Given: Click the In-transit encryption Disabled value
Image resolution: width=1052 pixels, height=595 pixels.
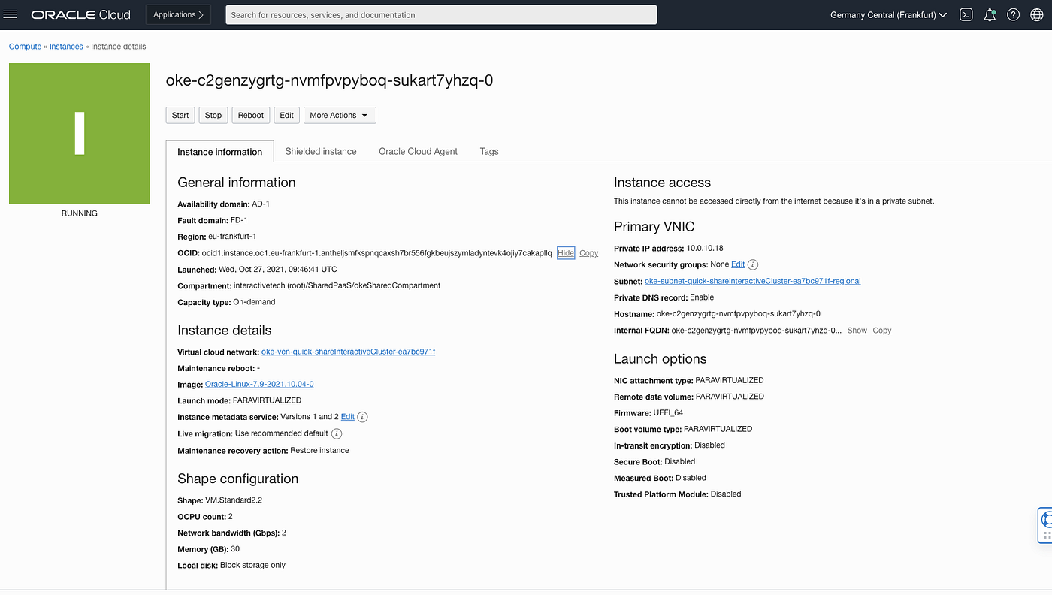Looking at the screenshot, I should point(709,445).
